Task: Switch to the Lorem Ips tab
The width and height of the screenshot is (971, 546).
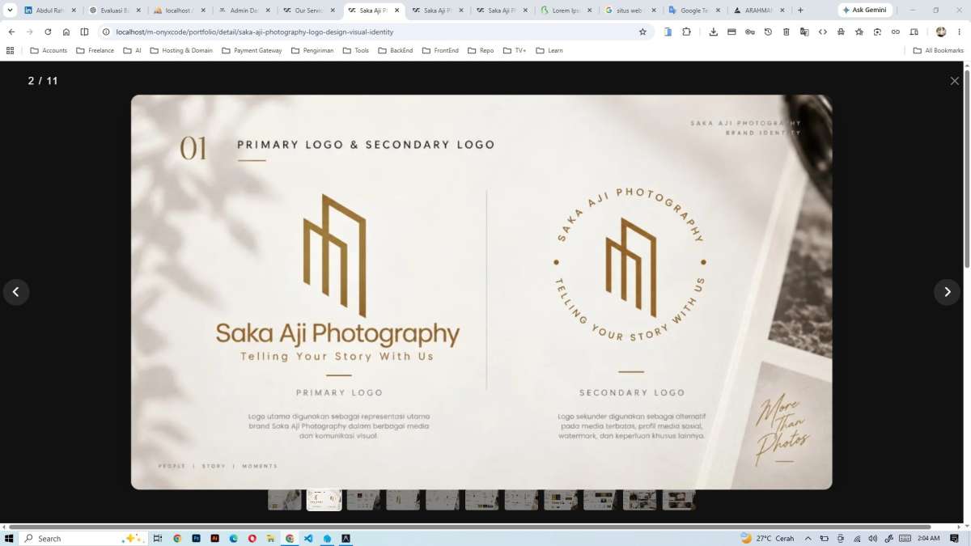Action: 566,11
